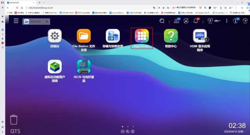
Task: Go to browser home page
Action: 22,8
